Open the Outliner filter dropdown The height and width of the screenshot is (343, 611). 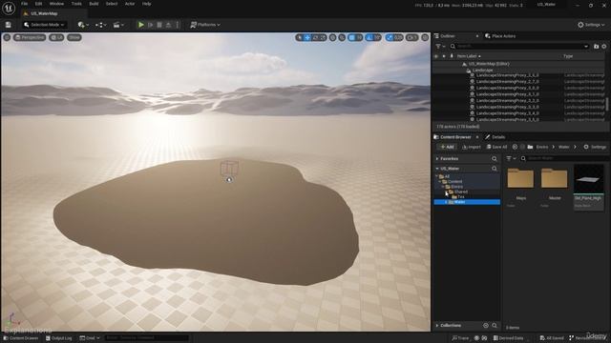click(440, 47)
